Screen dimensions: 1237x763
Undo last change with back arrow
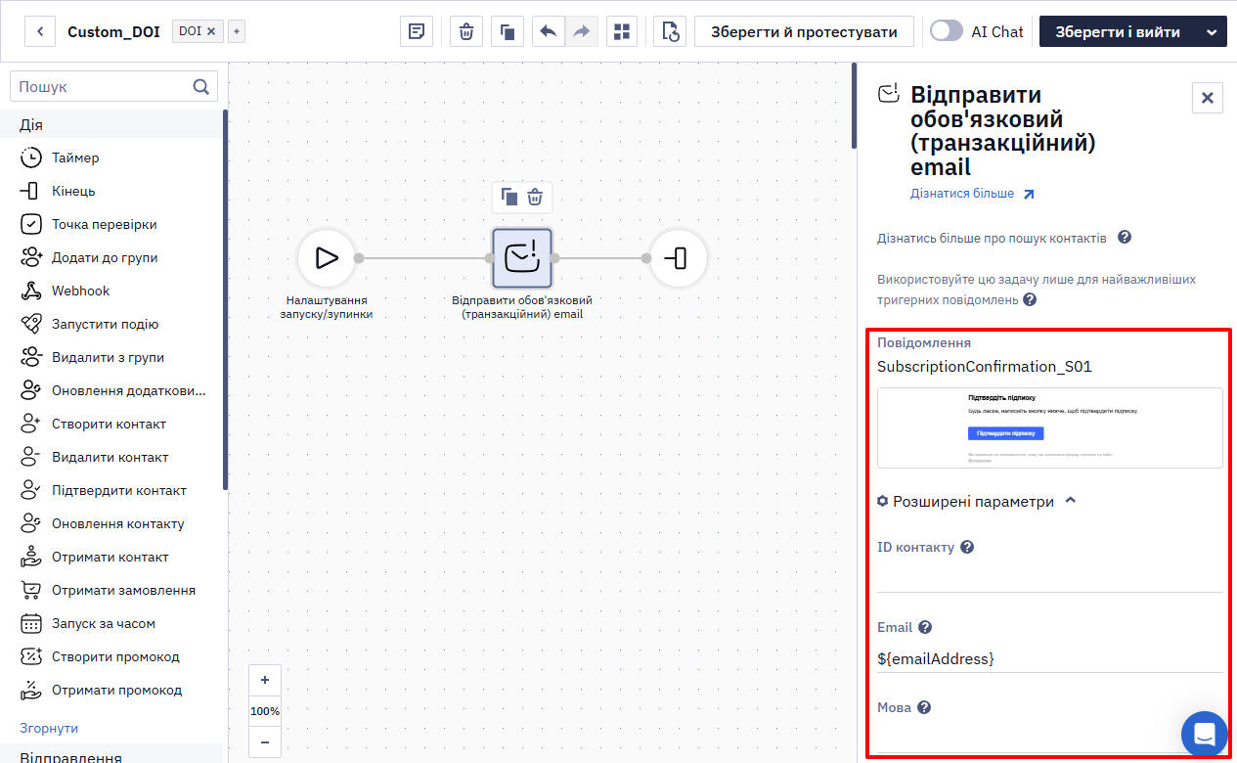pos(549,31)
